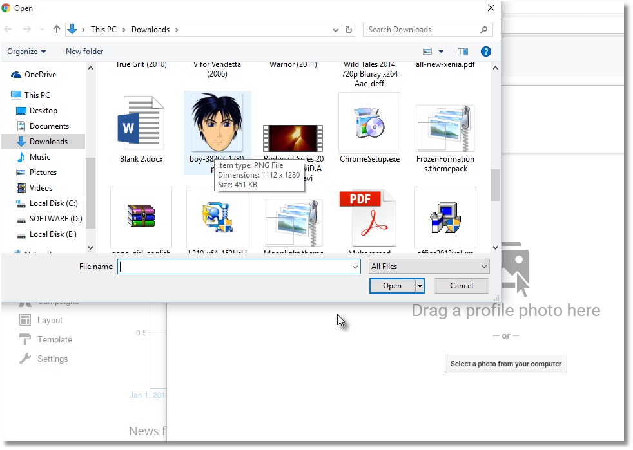Click the Open button

click(392, 286)
